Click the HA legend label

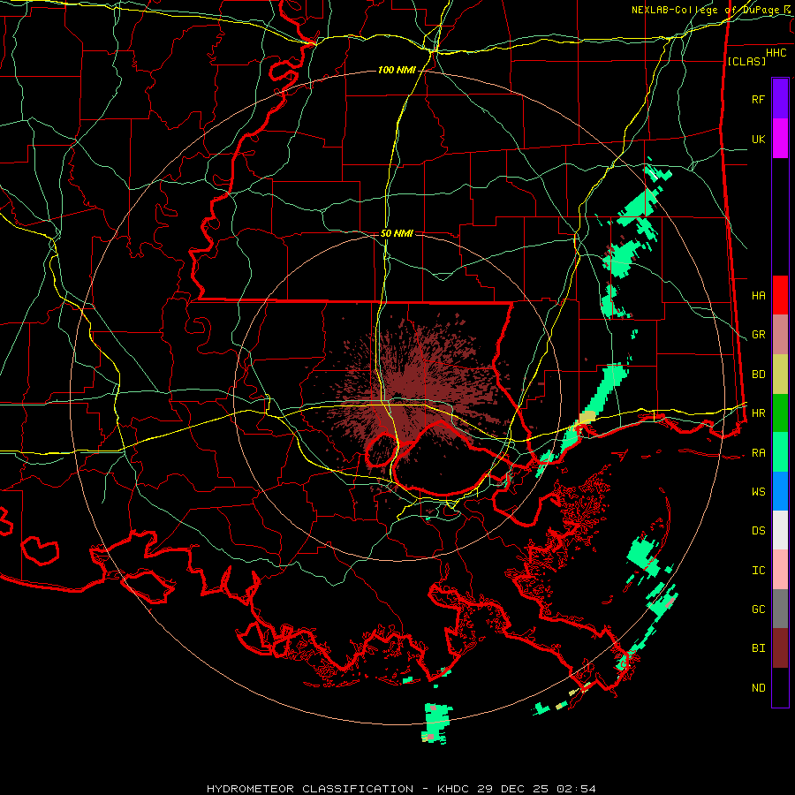click(x=759, y=295)
